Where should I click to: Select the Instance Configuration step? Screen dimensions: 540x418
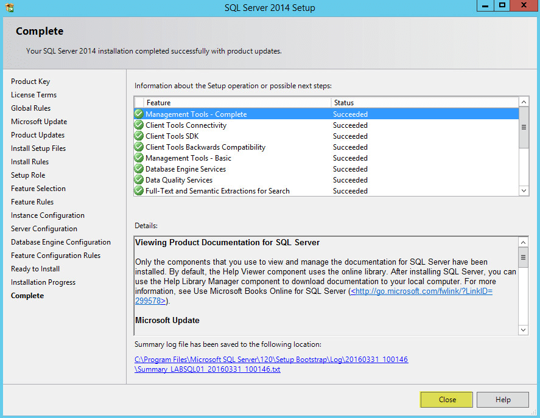pyautogui.click(x=47, y=215)
